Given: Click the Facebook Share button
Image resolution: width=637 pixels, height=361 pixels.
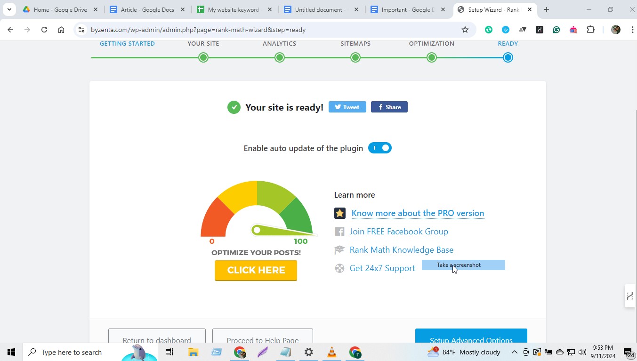Looking at the screenshot, I should 389,107.
